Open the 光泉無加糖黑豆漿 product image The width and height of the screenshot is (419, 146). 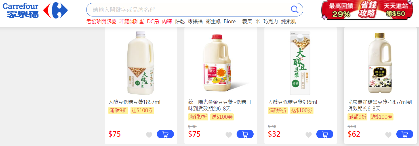point(380,63)
